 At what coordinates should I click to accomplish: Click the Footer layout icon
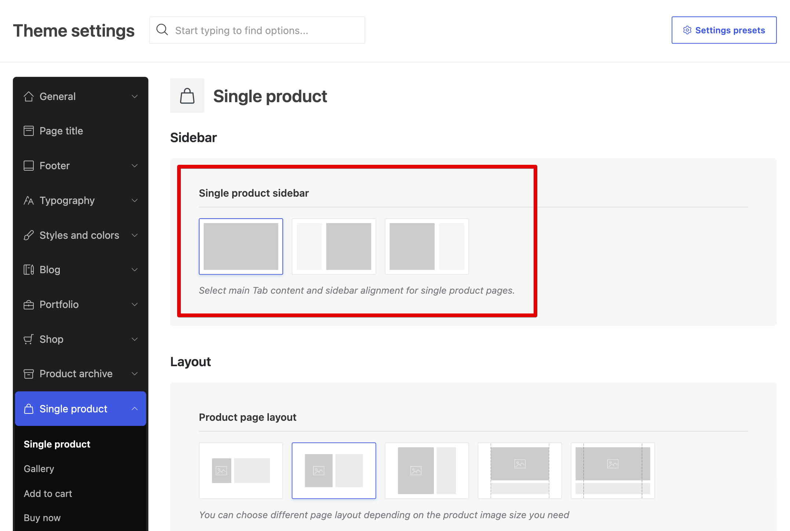click(x=29, y=166)
